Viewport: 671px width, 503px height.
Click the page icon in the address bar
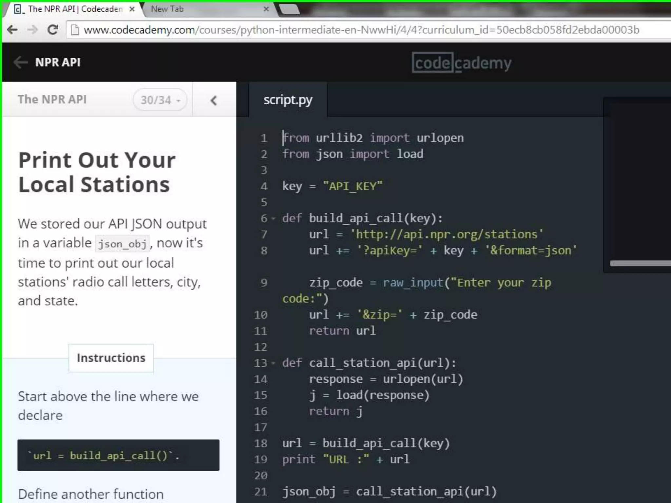75,30
